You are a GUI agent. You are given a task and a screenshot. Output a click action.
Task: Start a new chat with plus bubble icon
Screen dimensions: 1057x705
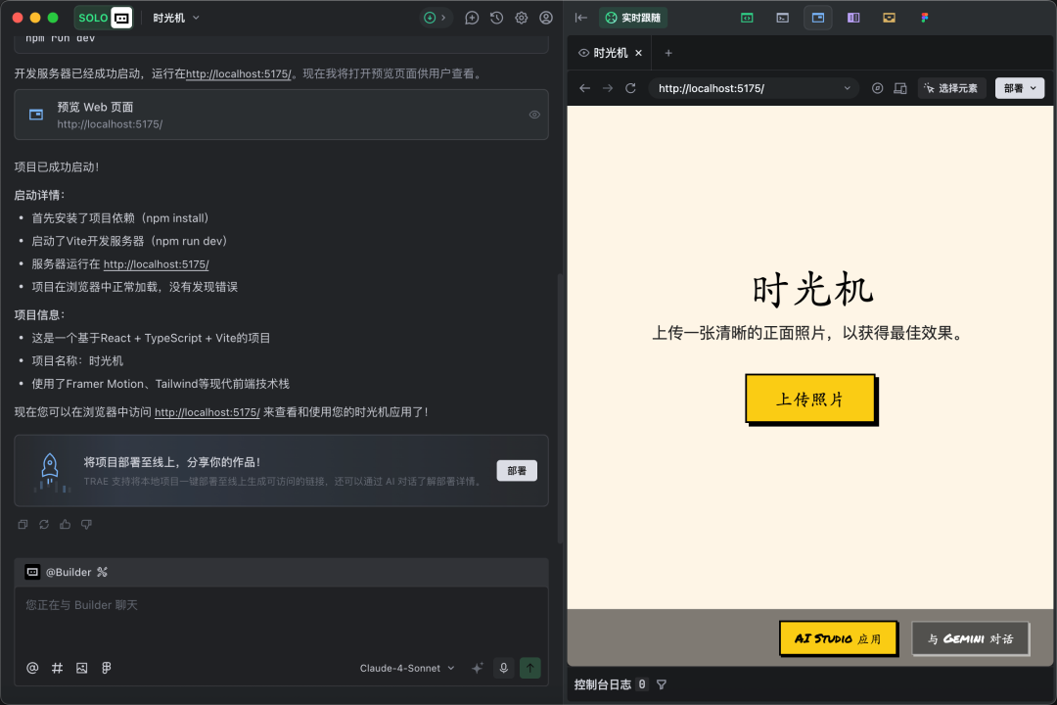point(472,18)
